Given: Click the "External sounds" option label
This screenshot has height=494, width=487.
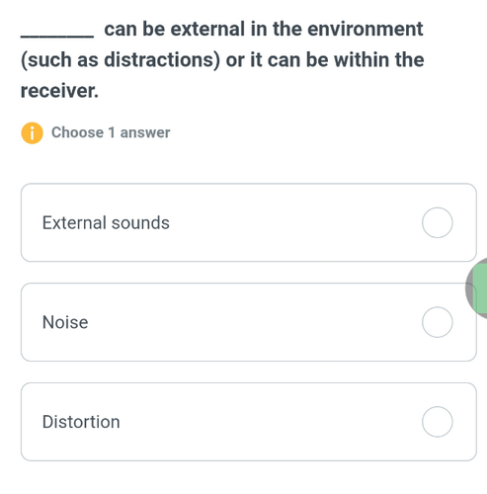Looking at the screenshot, I should (106, 222).
